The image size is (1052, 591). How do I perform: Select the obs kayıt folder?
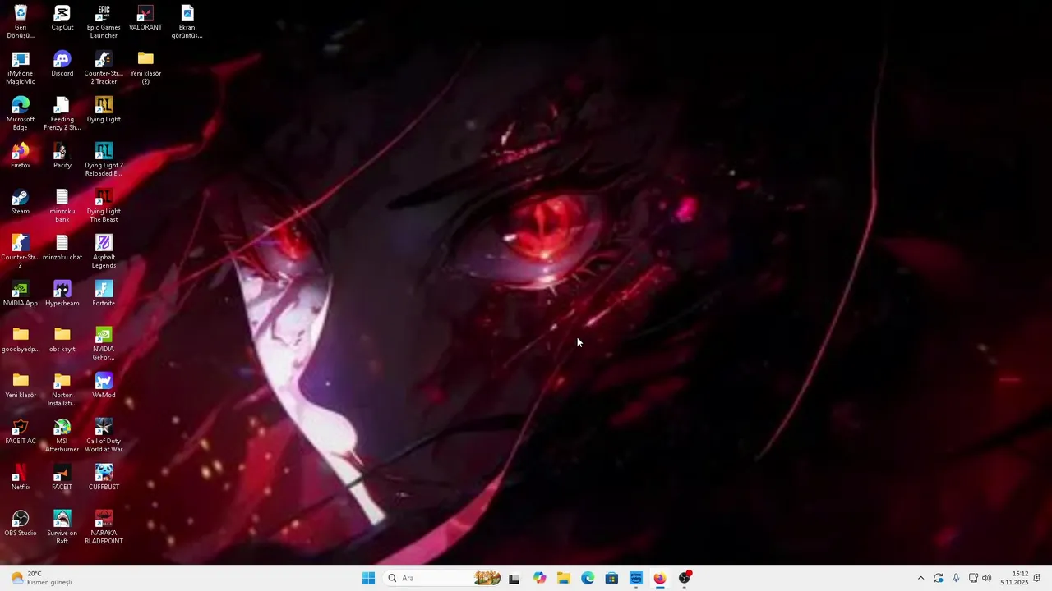[x=62, y=340]
